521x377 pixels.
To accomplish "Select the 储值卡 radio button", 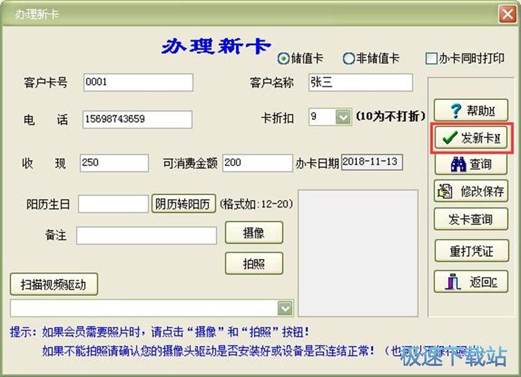I will pos(283,59).
